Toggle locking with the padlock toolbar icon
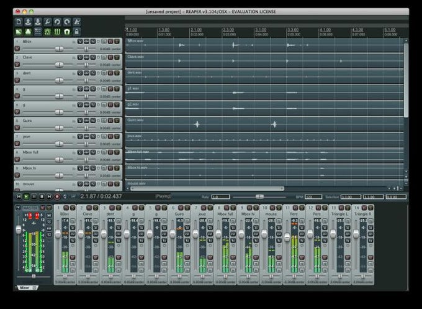This screenshot has height=309, width=422. point(77,32)
